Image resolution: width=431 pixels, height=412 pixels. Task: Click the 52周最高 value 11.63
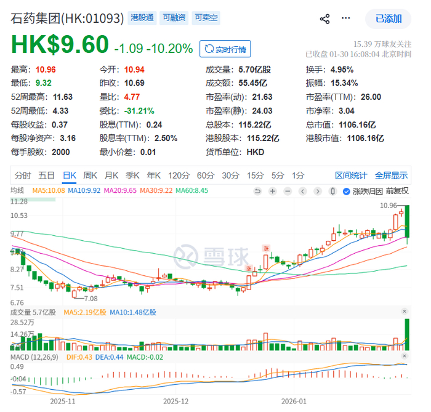point(63,97)
